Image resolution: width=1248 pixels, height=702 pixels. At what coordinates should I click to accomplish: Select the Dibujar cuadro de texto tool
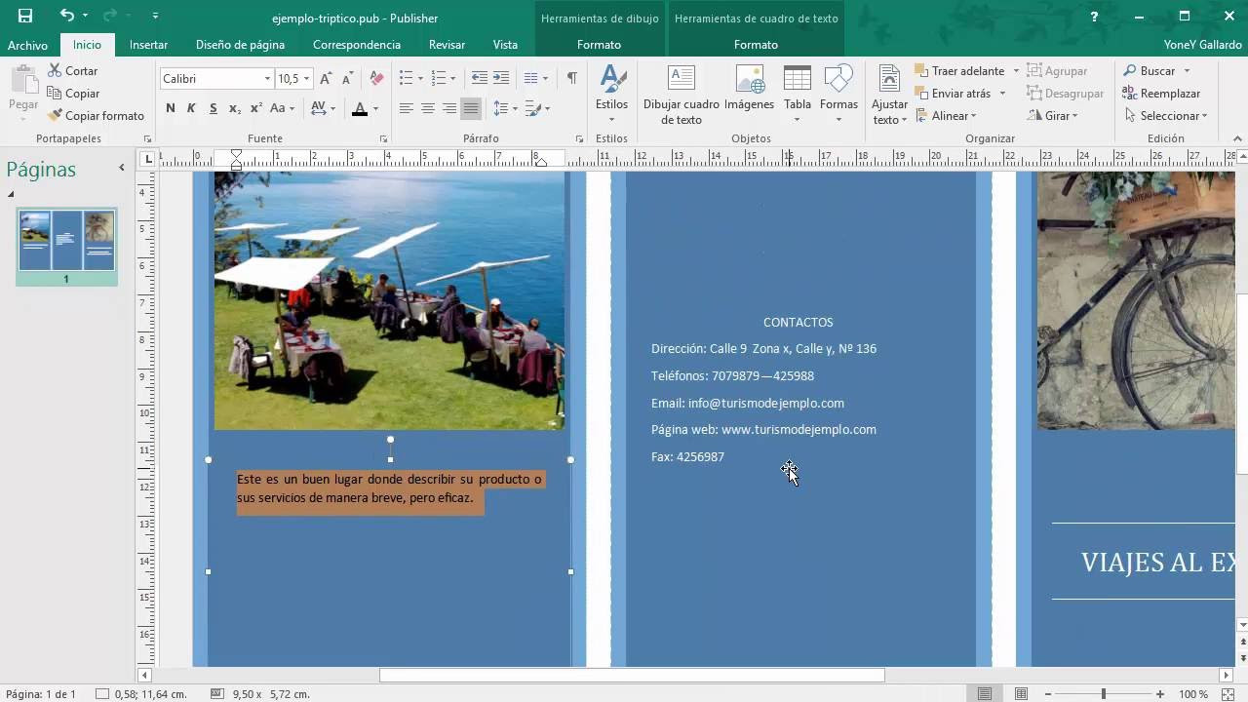680,93
